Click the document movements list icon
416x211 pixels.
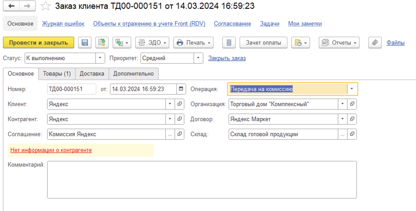click(229, 43)
